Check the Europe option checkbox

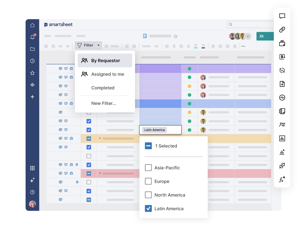[148, 181]
